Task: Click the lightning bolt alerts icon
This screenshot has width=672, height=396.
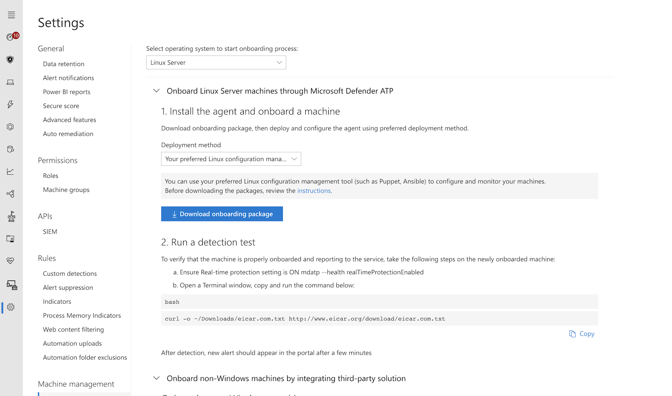Action: (x=10, y=104)
